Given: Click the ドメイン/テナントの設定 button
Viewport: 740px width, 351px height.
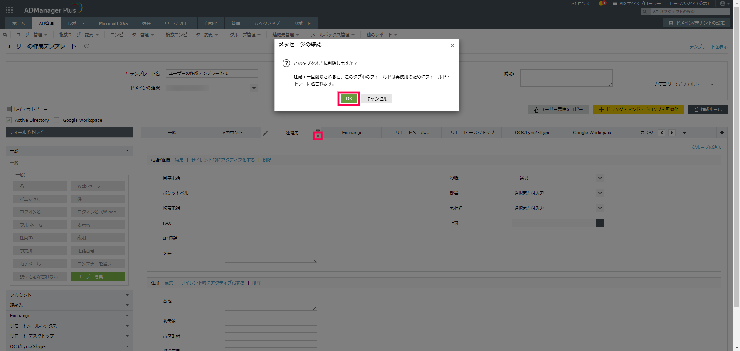Looking at the screenshot, I should click(696, 23).
